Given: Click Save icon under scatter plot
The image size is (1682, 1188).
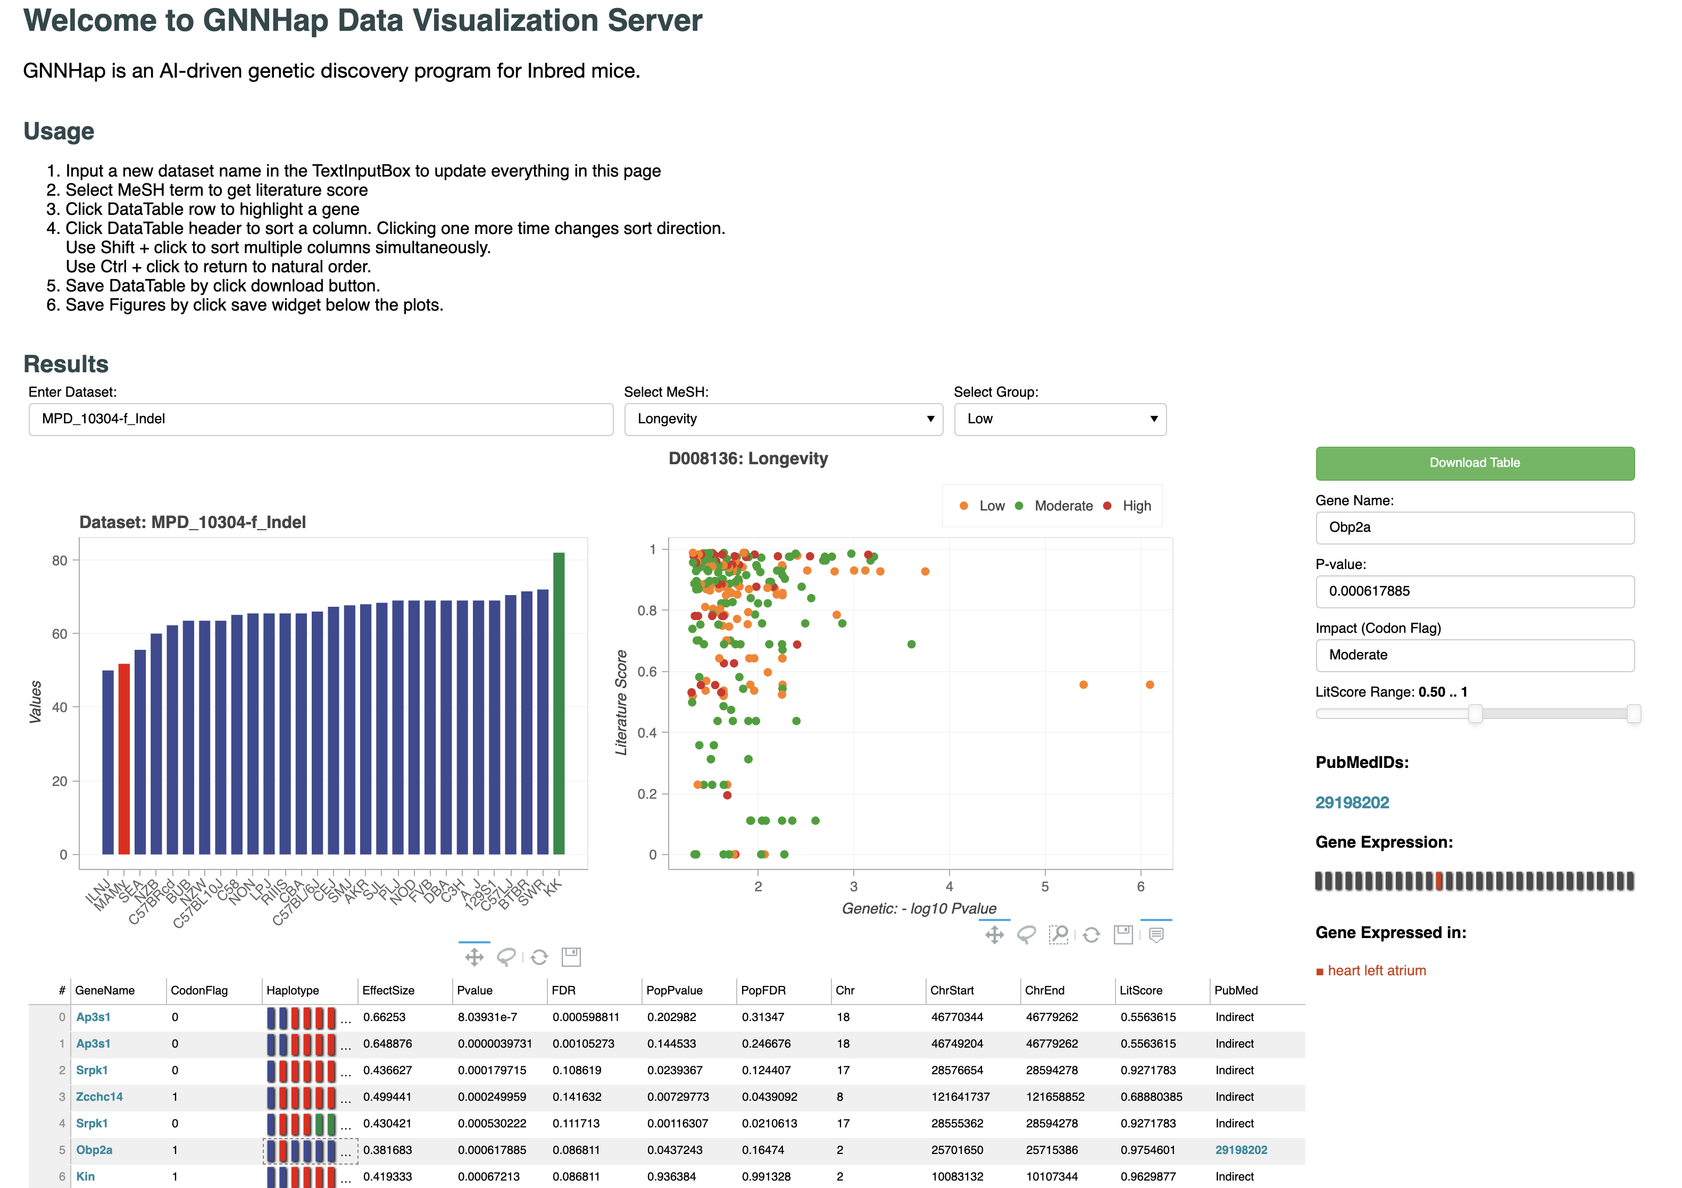Looking at the screenshot, I should (x=1123, y=934).
